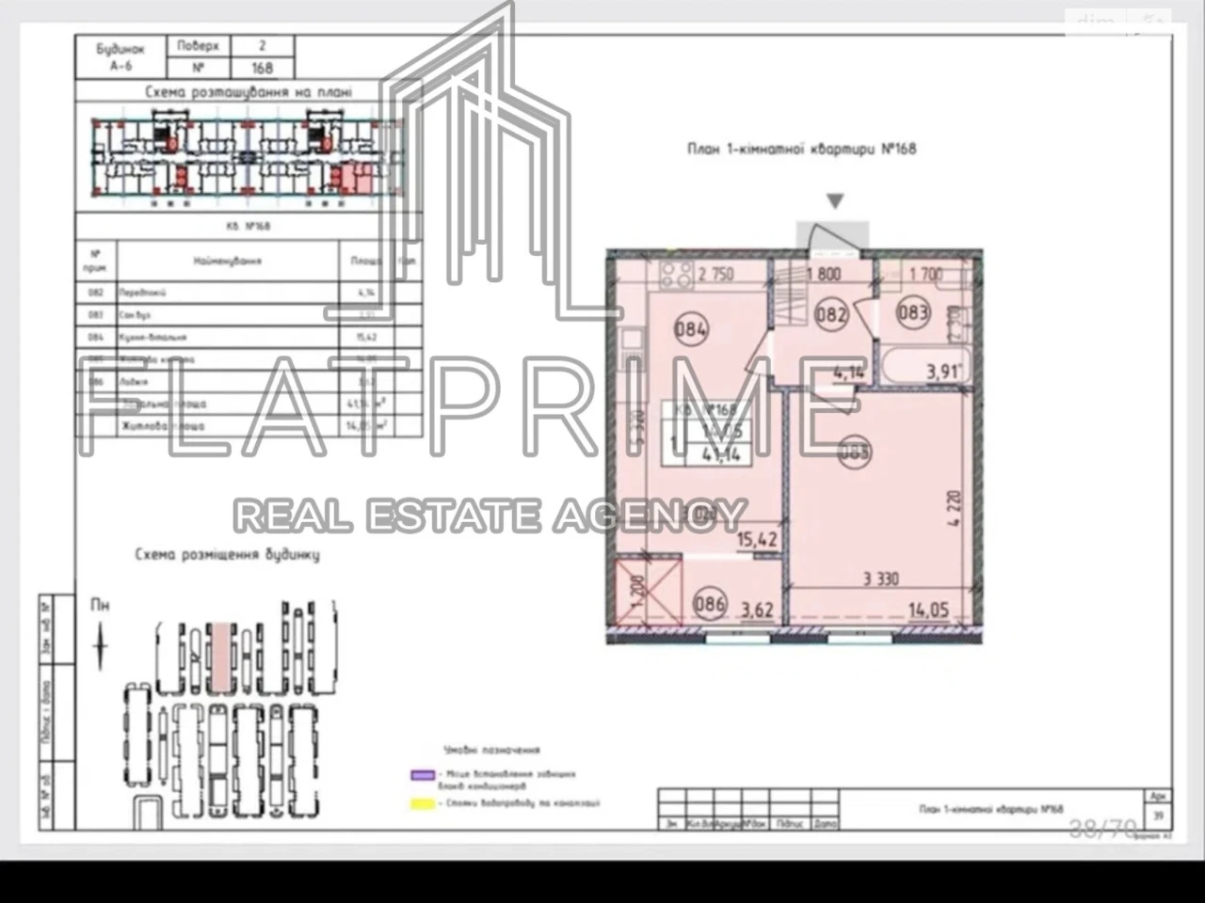
Task: Click the apartment number '168' cell
Action: 262,68
